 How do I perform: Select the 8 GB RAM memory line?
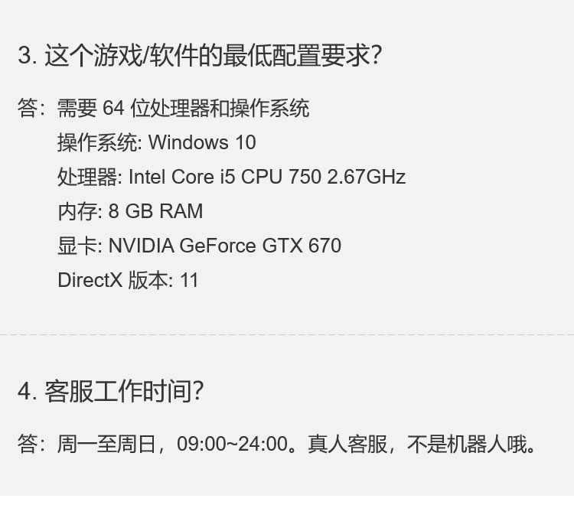pos(130,211)
